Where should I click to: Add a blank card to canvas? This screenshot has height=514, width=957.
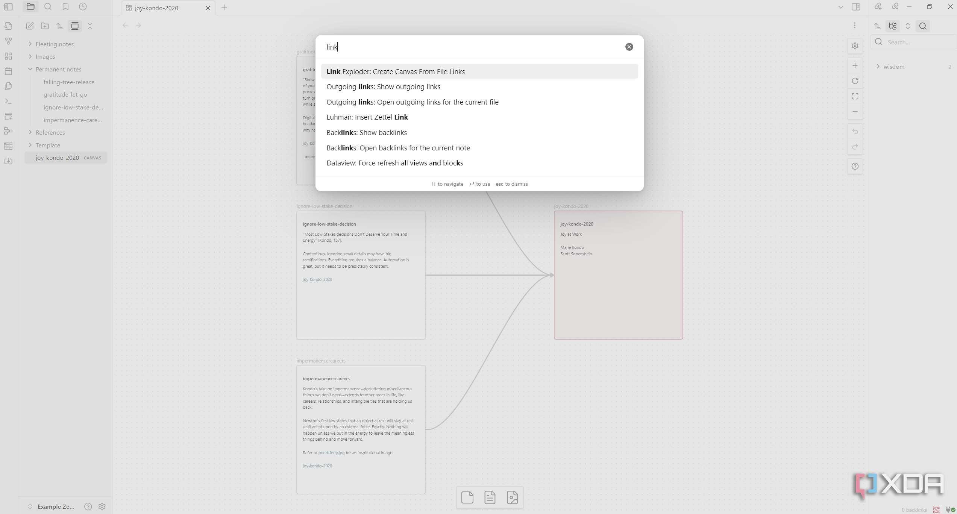click(467, 497)
